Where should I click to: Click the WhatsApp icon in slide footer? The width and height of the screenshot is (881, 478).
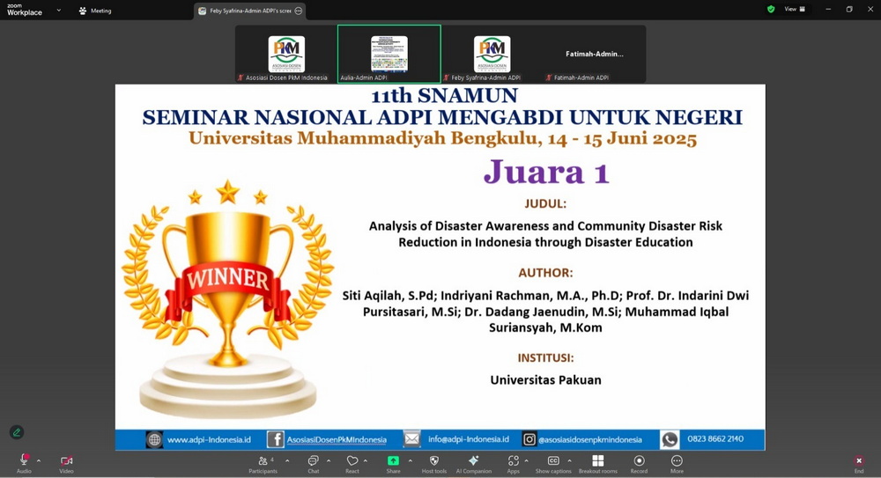coord(670,439)
